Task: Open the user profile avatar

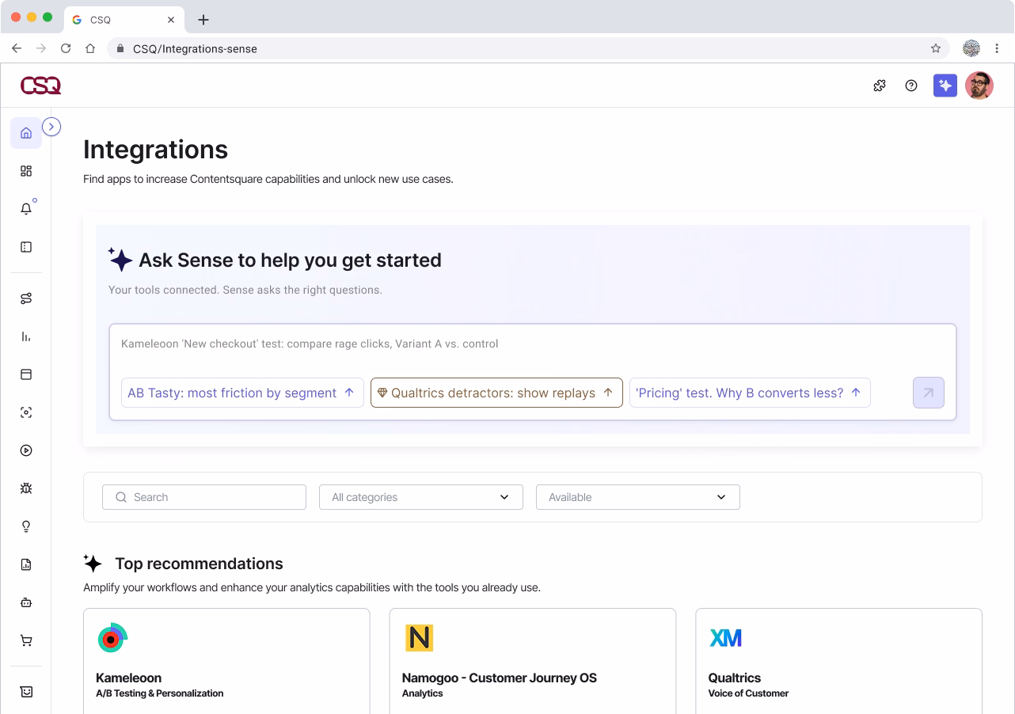Action: (979, 85)
